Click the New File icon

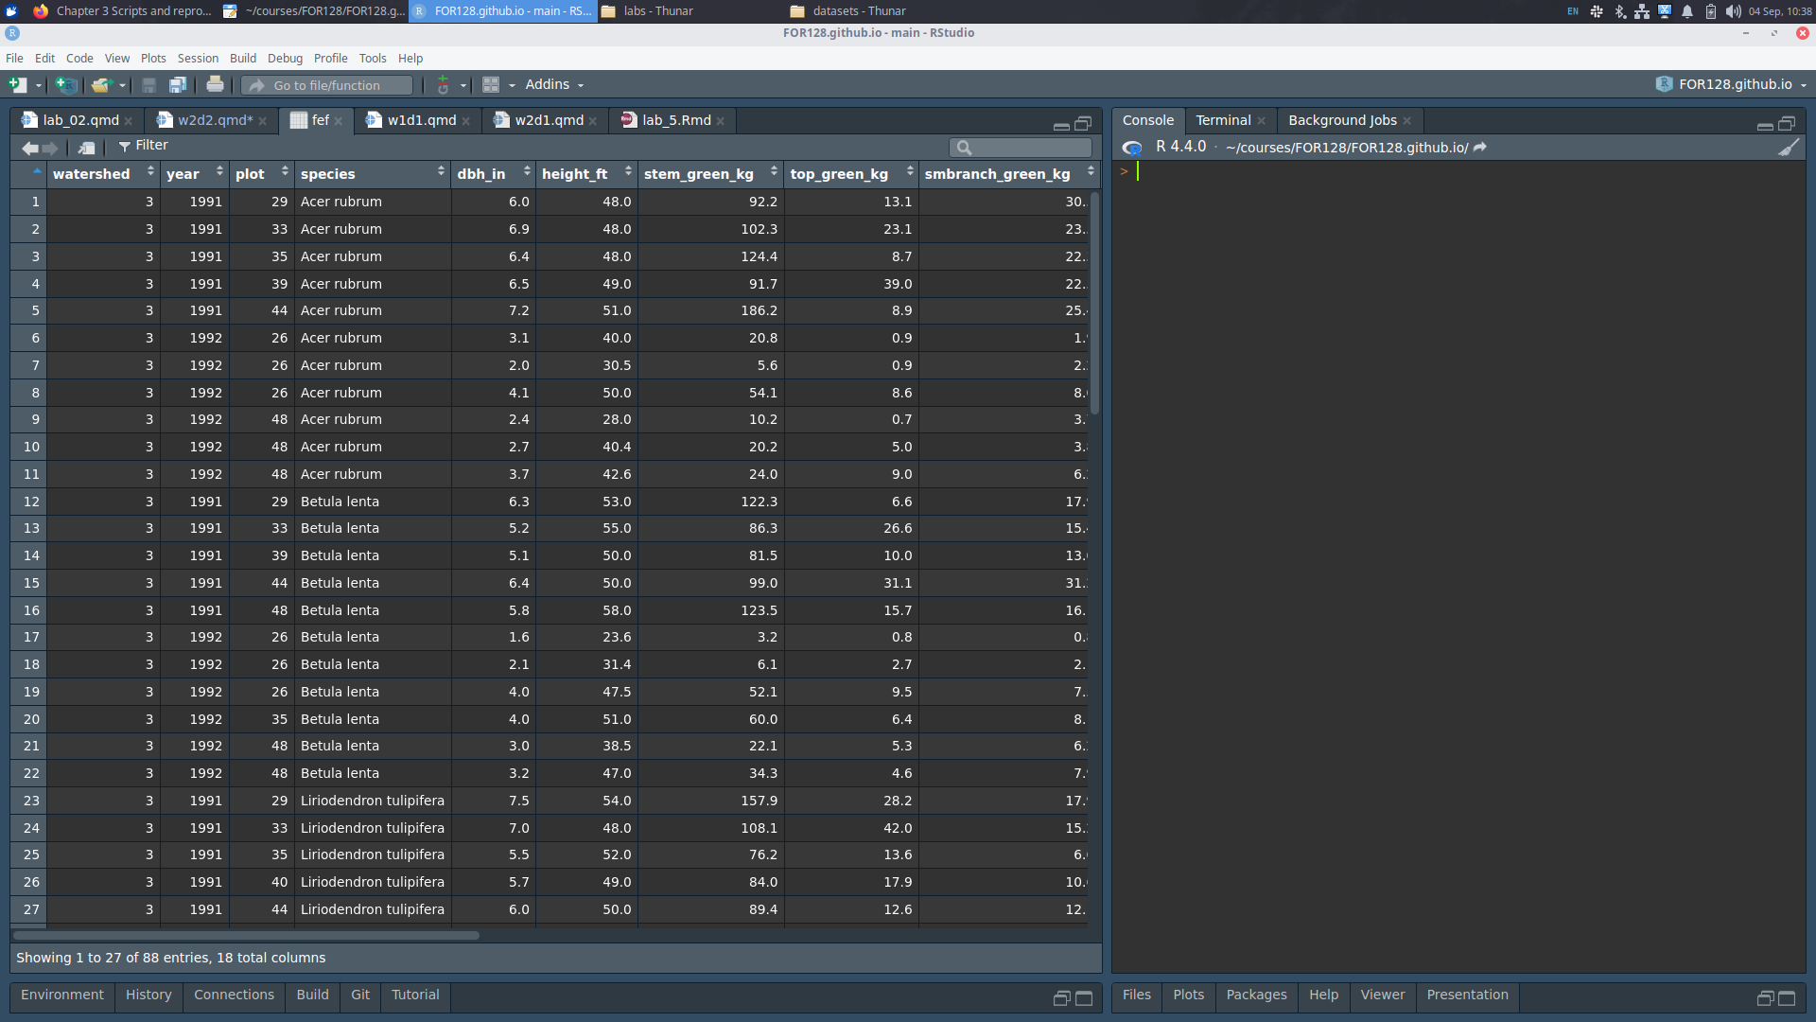[18, 85]
